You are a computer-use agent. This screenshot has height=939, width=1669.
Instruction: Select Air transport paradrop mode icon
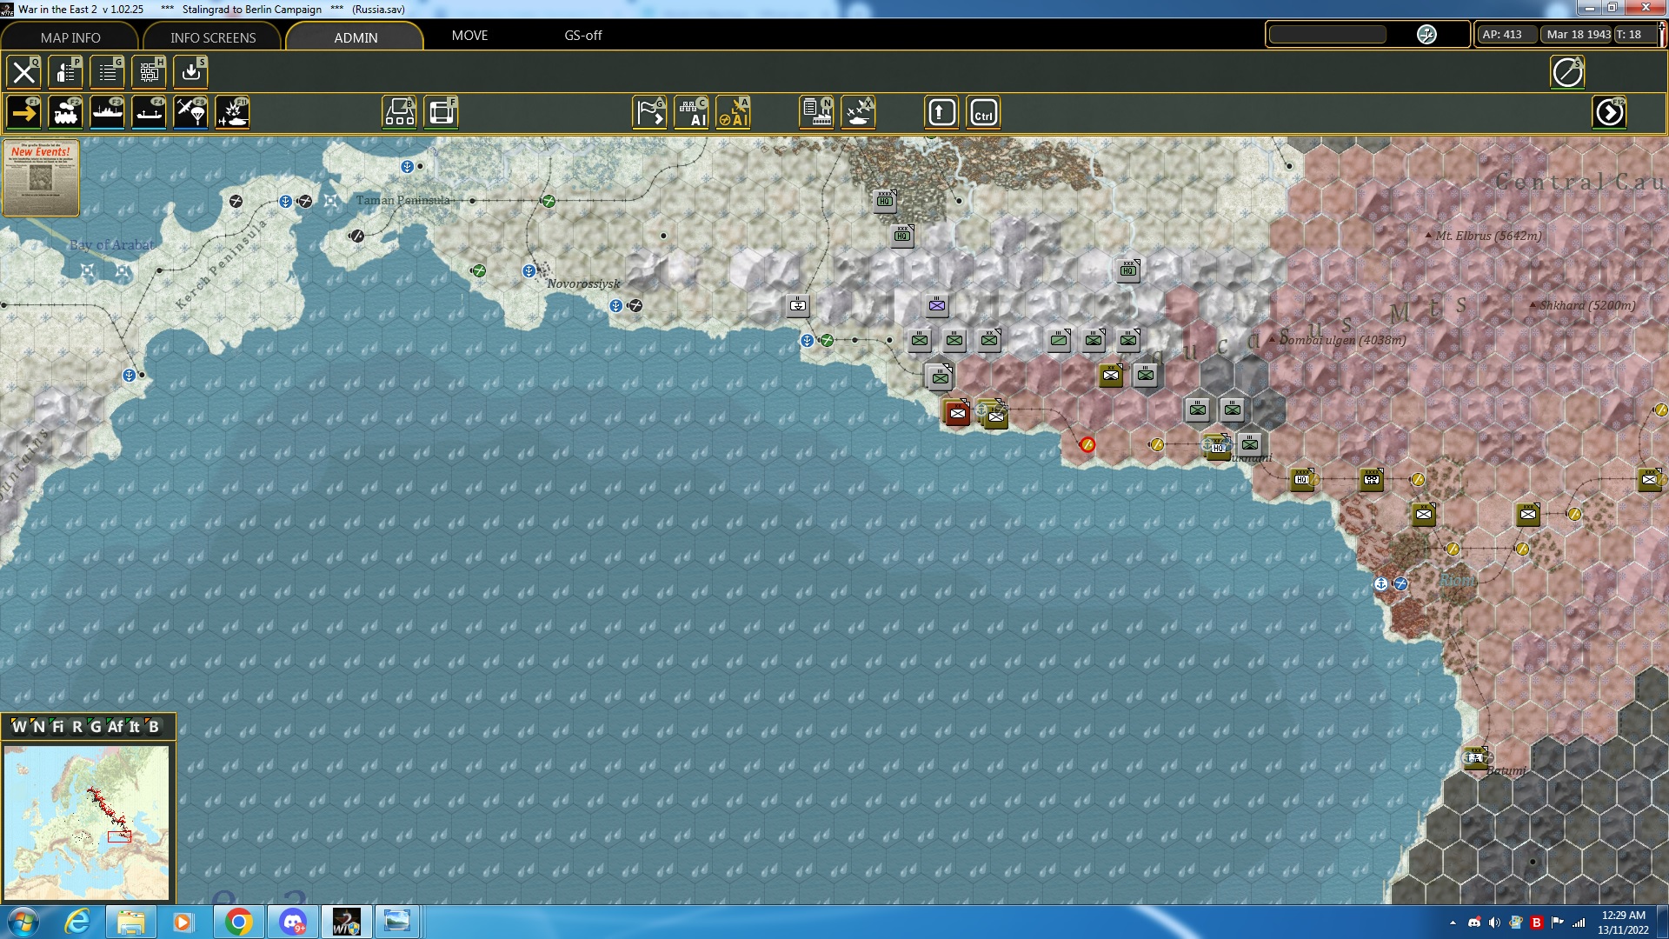(190, 113)
